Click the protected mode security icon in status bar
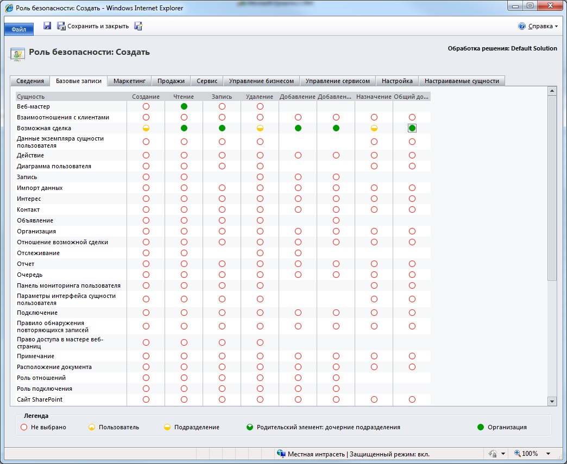This screenshot has width=567, height=464. pos(493,454)
